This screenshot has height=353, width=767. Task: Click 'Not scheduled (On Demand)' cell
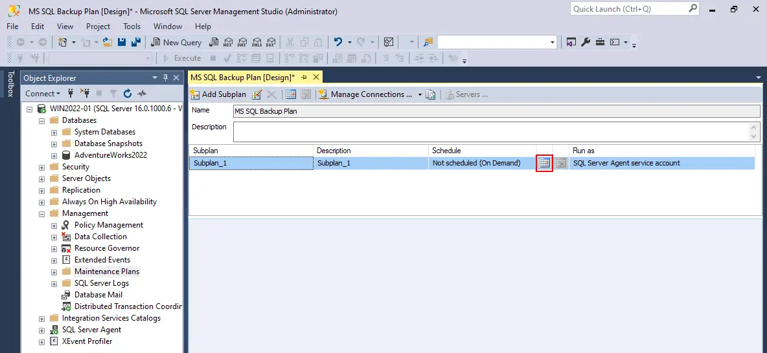[483, 163]
